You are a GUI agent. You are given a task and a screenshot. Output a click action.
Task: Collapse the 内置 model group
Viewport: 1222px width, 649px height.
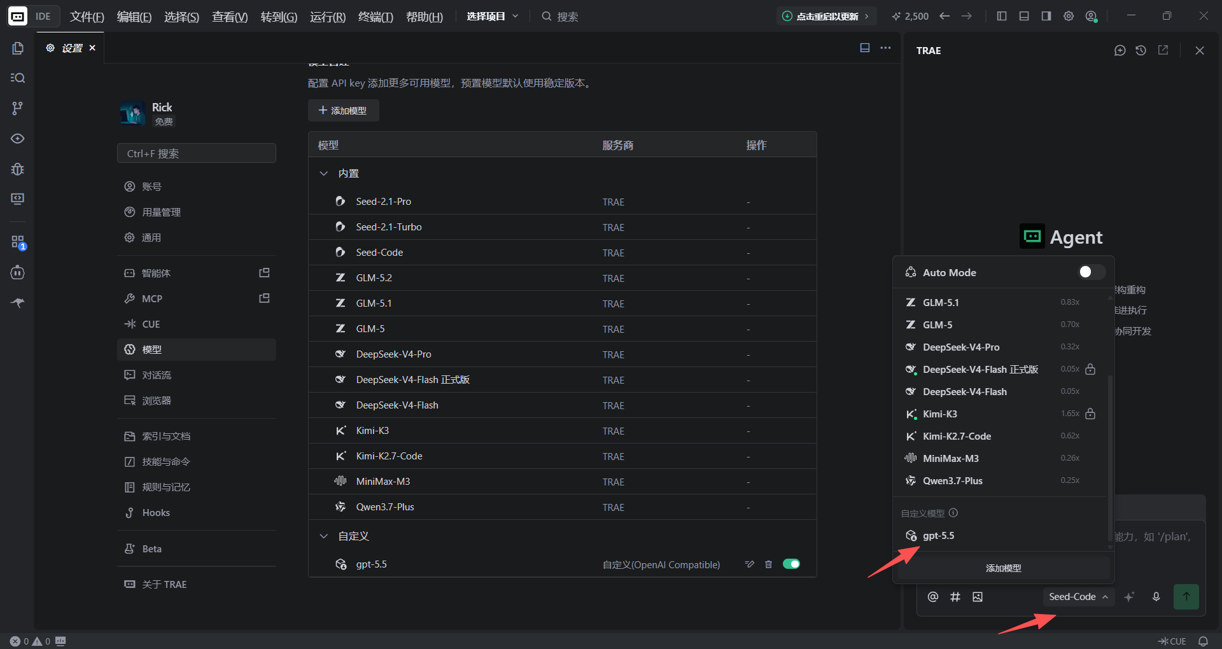point(324,174)
